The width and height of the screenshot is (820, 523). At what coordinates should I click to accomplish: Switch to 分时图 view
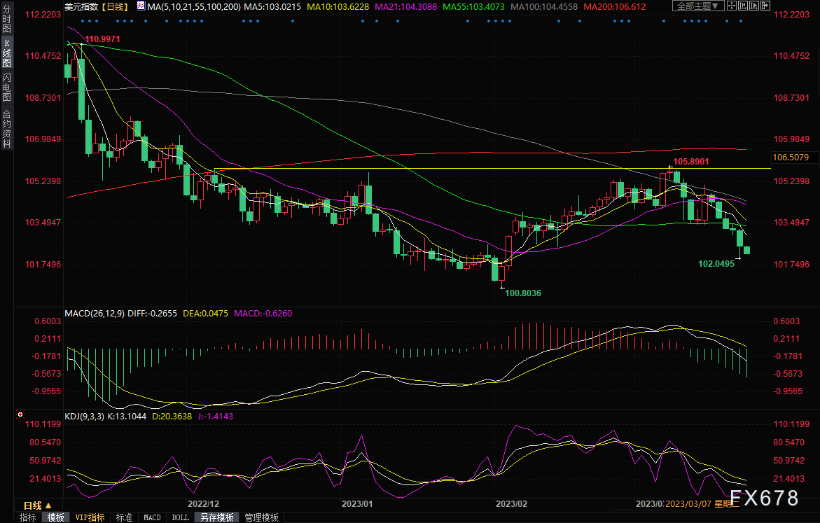point(7,20)
